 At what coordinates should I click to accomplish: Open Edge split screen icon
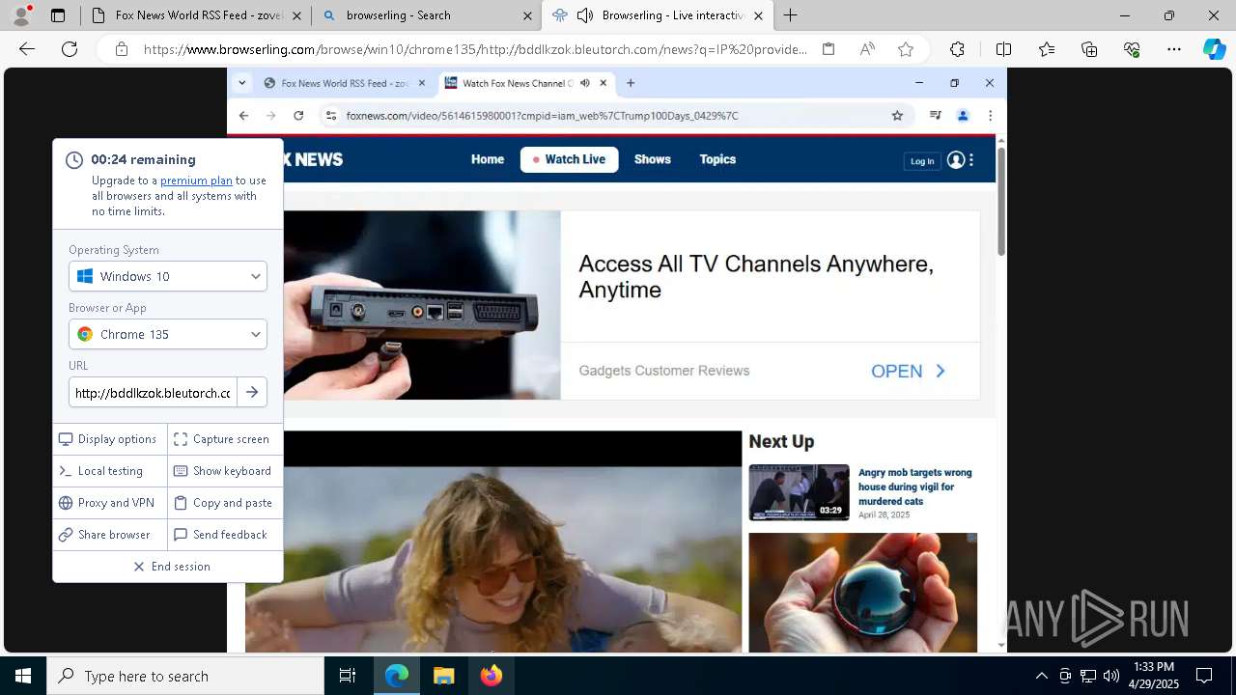tap(1003, 49)
